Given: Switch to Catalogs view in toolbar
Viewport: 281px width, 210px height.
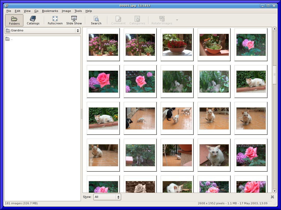Looking at the screenshot, I should click(x=33, y=20).
